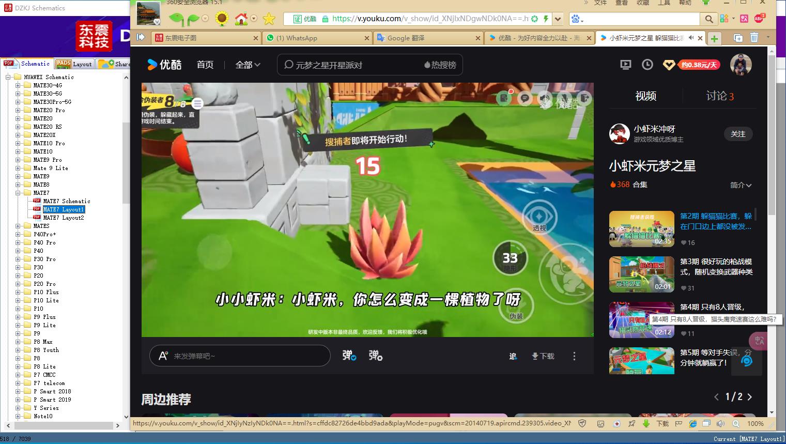The height and width of the screenshot is (444, 786).
Task: Mute the playing tab's speaker icon
Action: click(x=691, y=38)
